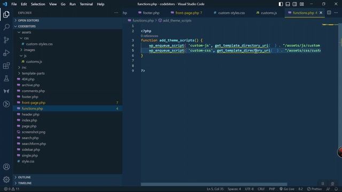342x192 pixels.
Task: Open the Source Control view
Action: [6, 40]
